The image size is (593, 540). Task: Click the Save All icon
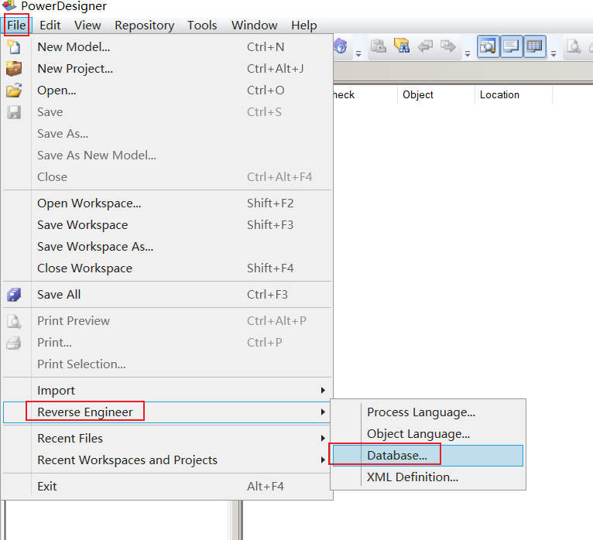(x=14, y=295)
